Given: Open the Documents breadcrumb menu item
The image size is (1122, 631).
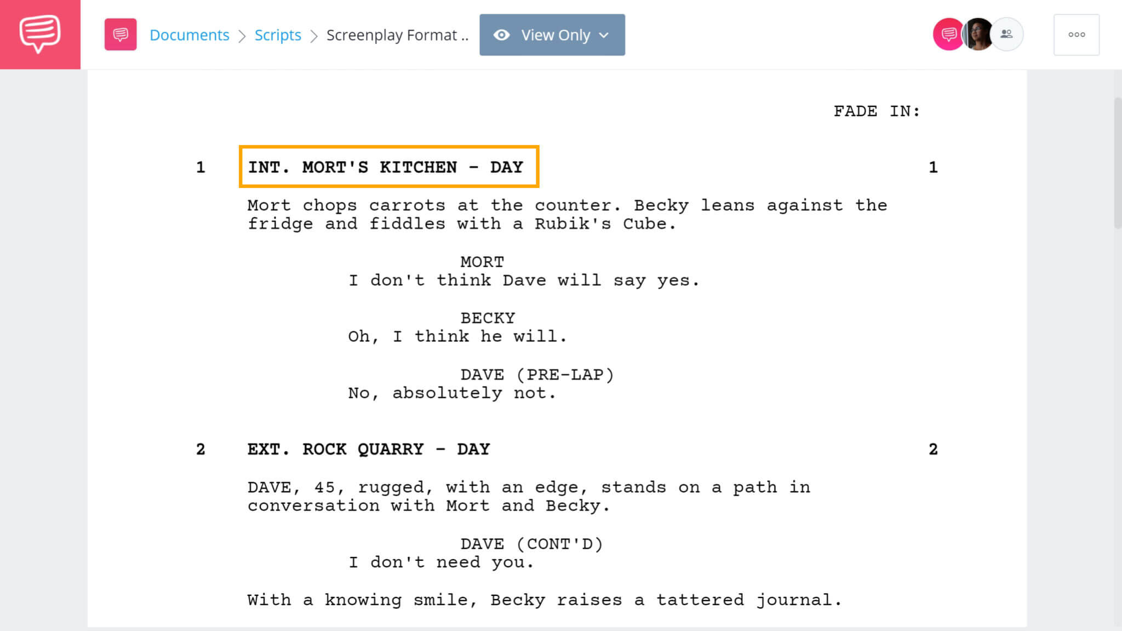Looking at the screenshot, I should [x=190, y=35].
